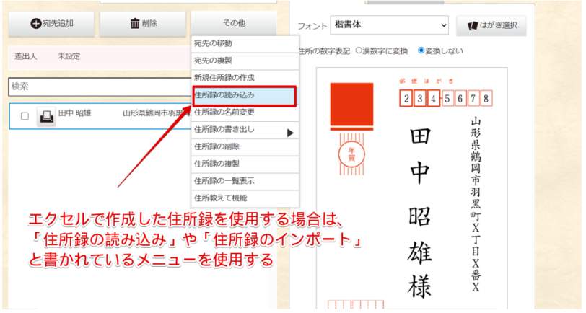Click the 宛先追加 button
Screen dimensions: 586x313
(x=51, y=24)
